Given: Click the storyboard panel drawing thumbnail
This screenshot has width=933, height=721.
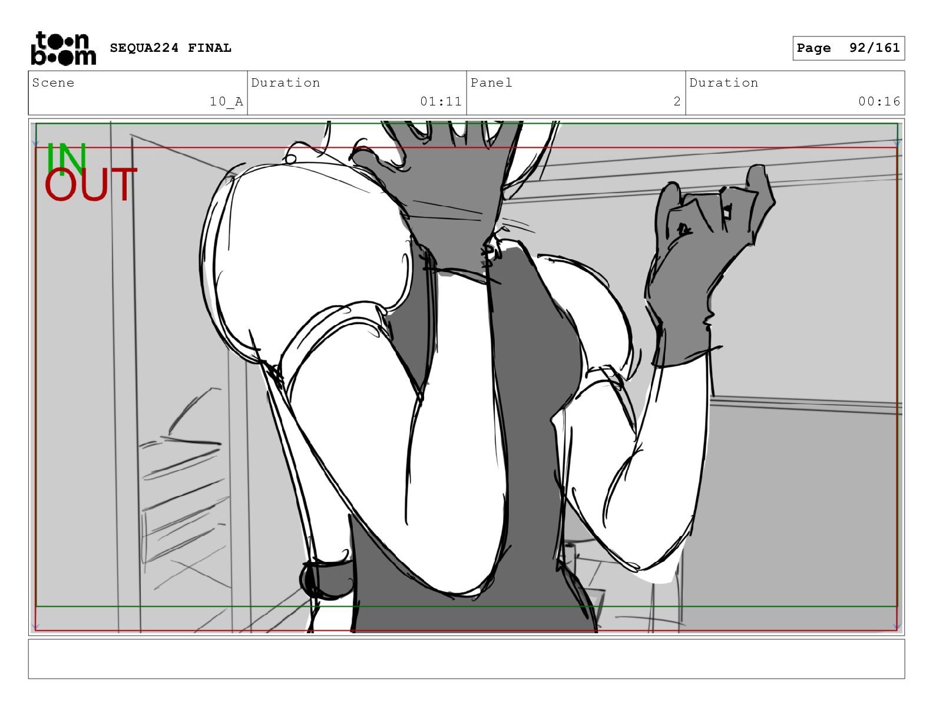Looking at the screenshot, I should pos(466,377).
